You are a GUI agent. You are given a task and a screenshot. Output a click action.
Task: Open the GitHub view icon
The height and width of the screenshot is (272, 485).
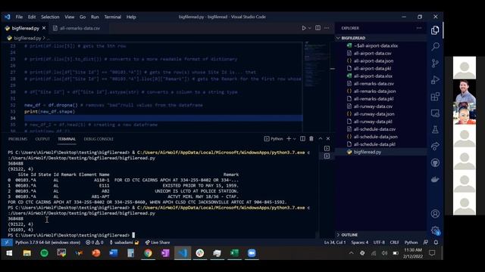coord(435,162)
